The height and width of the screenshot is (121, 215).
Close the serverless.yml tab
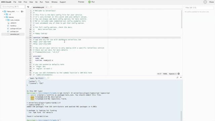(46, 7)
